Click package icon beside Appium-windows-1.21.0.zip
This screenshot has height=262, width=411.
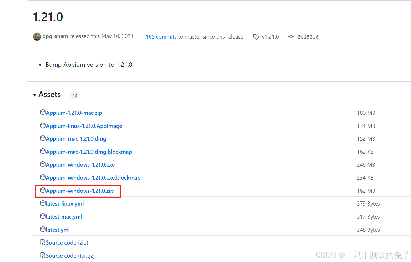tap(43, 191)
